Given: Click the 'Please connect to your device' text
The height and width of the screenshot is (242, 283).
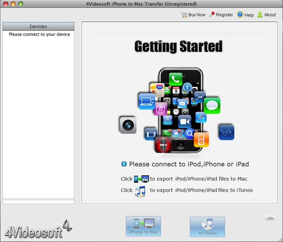Looking at the screenshot, I should (39, 34).
